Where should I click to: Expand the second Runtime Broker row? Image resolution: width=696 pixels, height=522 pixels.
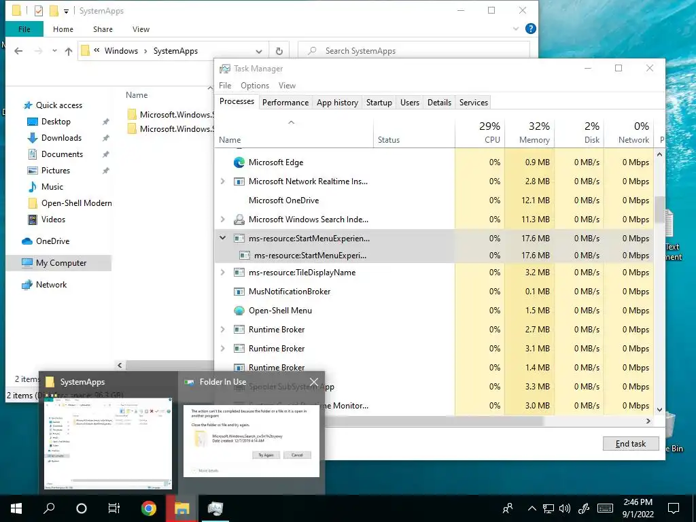point(223,349)
